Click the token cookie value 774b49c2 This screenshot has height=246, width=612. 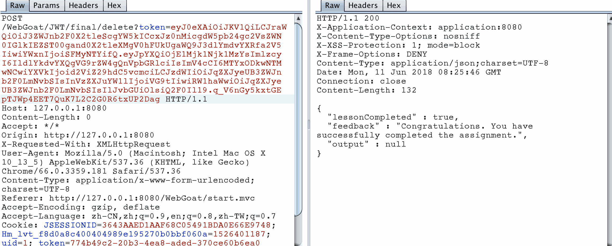point(165,243)
